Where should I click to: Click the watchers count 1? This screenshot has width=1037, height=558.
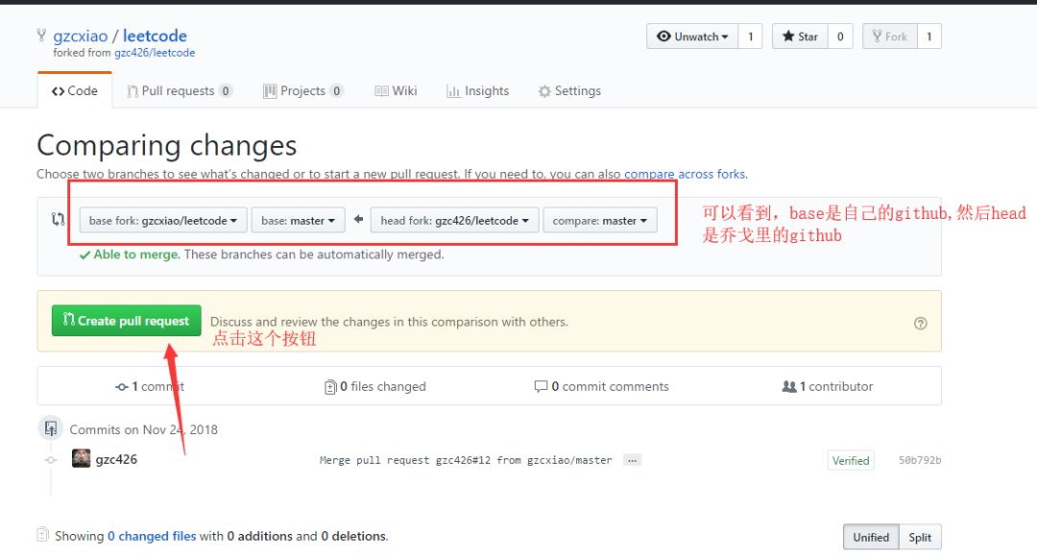click(750, 36)
